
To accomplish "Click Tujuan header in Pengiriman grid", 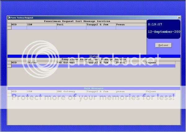I will tap(160, 63).
